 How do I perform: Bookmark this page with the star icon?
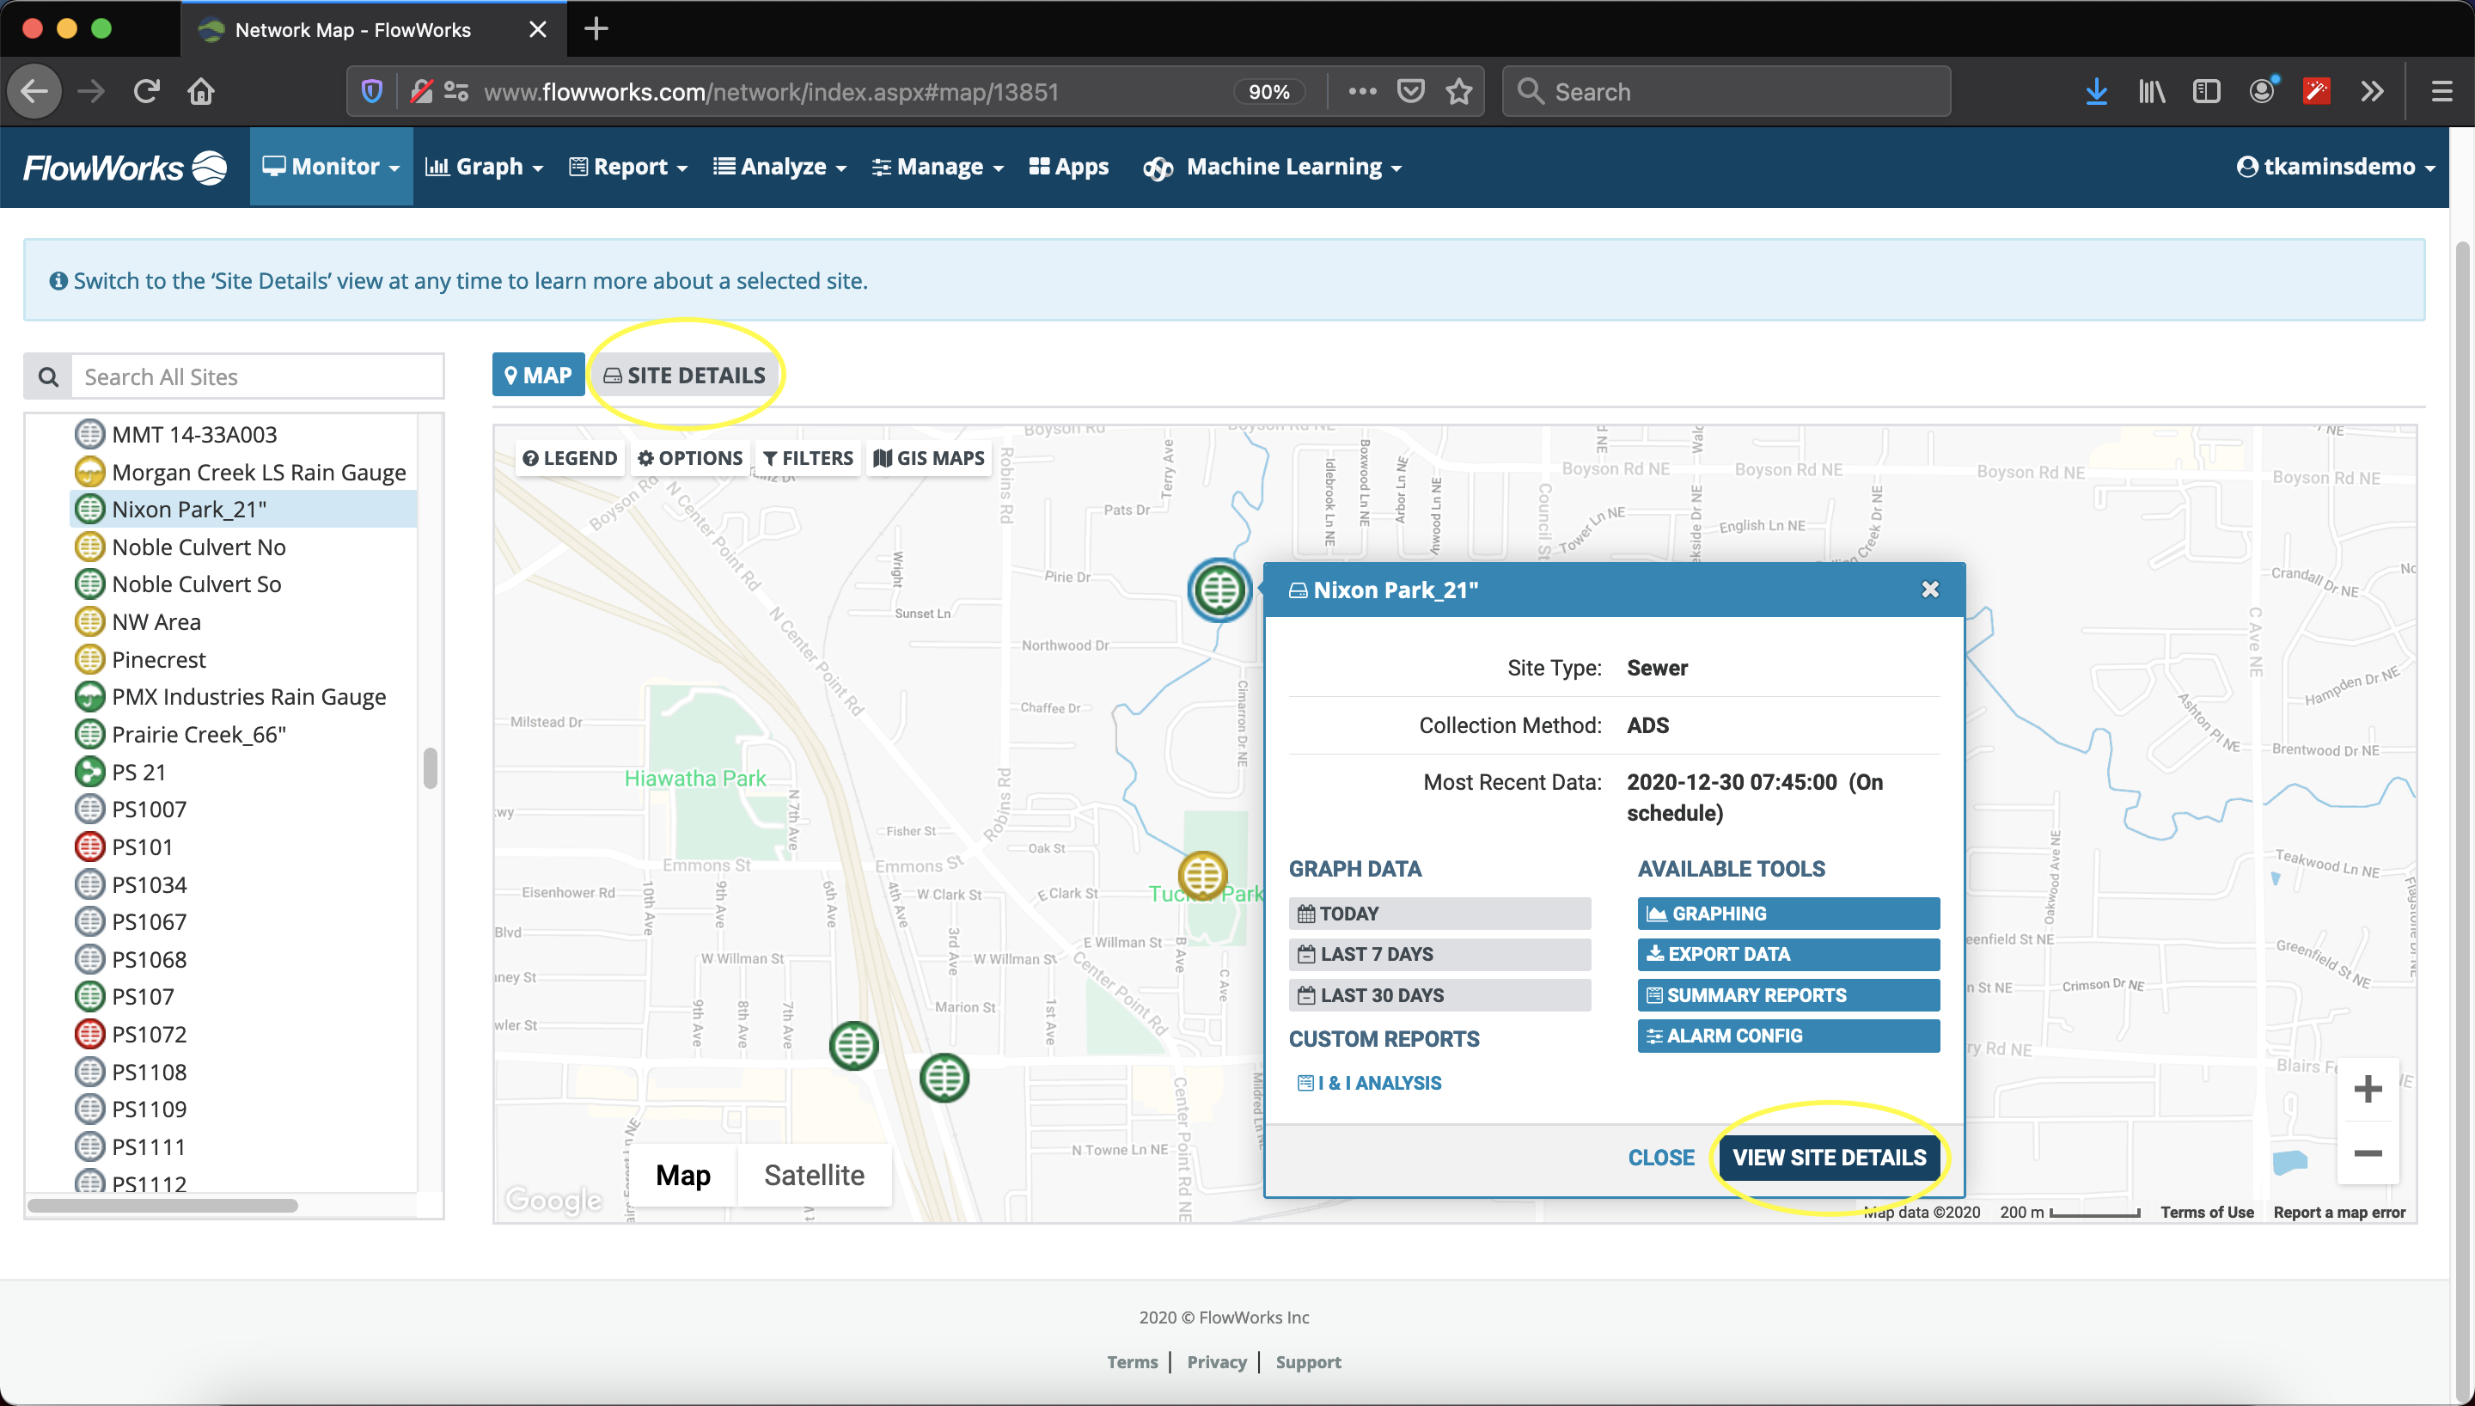[x=1458, y=92]
